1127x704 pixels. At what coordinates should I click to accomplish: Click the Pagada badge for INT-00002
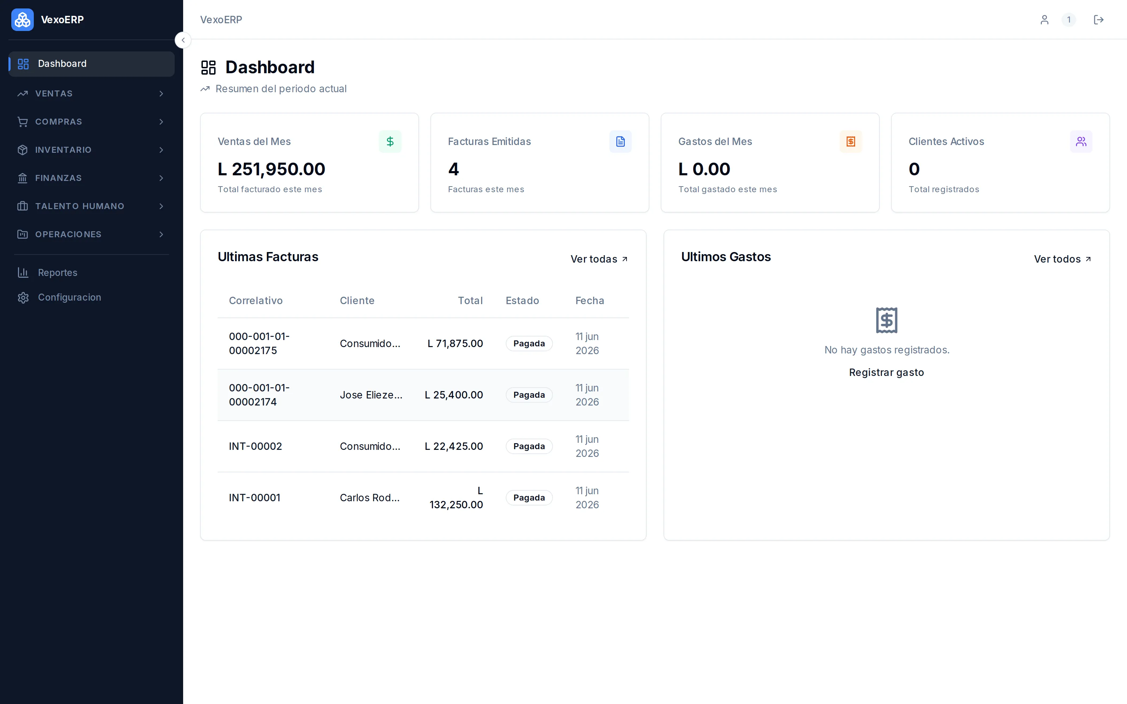tap(529, 447)
